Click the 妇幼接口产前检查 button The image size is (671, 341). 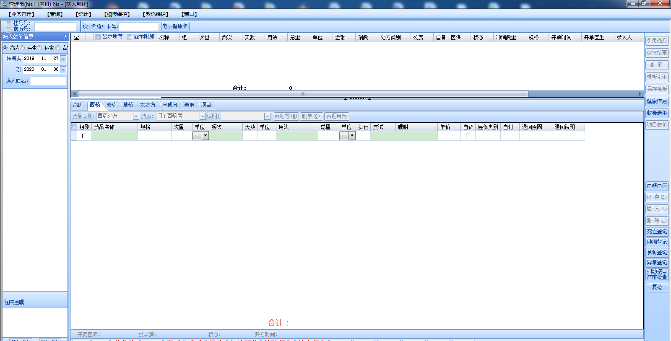coord(657,274)
